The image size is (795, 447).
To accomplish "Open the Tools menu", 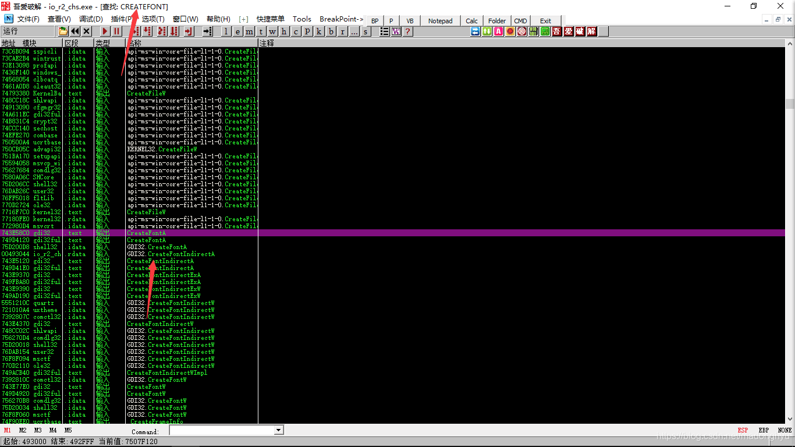I will 302,19.
